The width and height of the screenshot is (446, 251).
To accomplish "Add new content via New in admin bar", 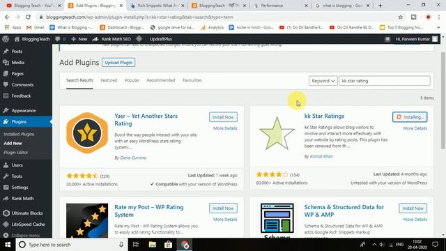I will pyautogui.click(x=79, y=39).
